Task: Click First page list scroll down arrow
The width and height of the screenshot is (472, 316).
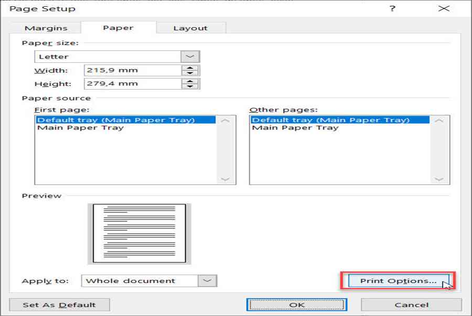Action: 225,179
